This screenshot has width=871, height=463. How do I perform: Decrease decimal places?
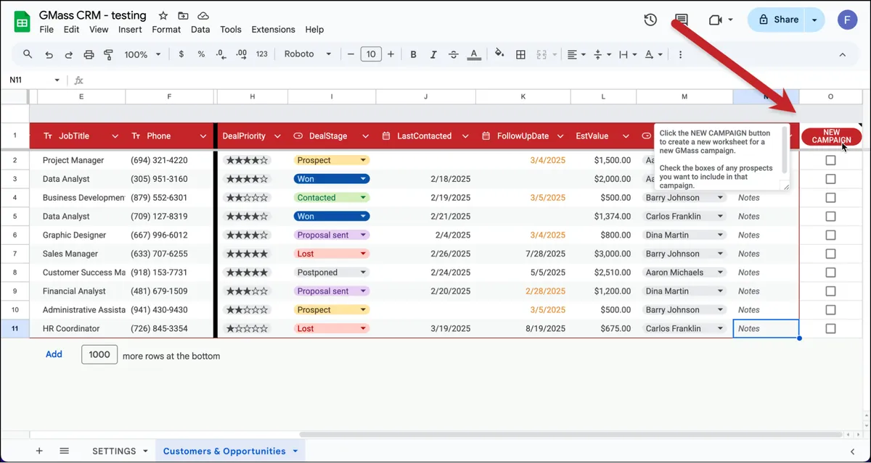tap(221, 54)
